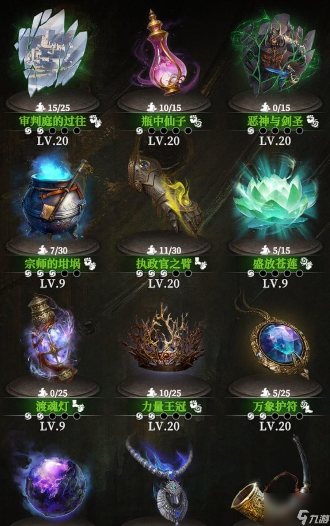The height and width of the screenshot is (526, 330).
Task: Select the 审判庭的过往 shattered castle relic
Action: pyautogui.click(x=52, y=53)
